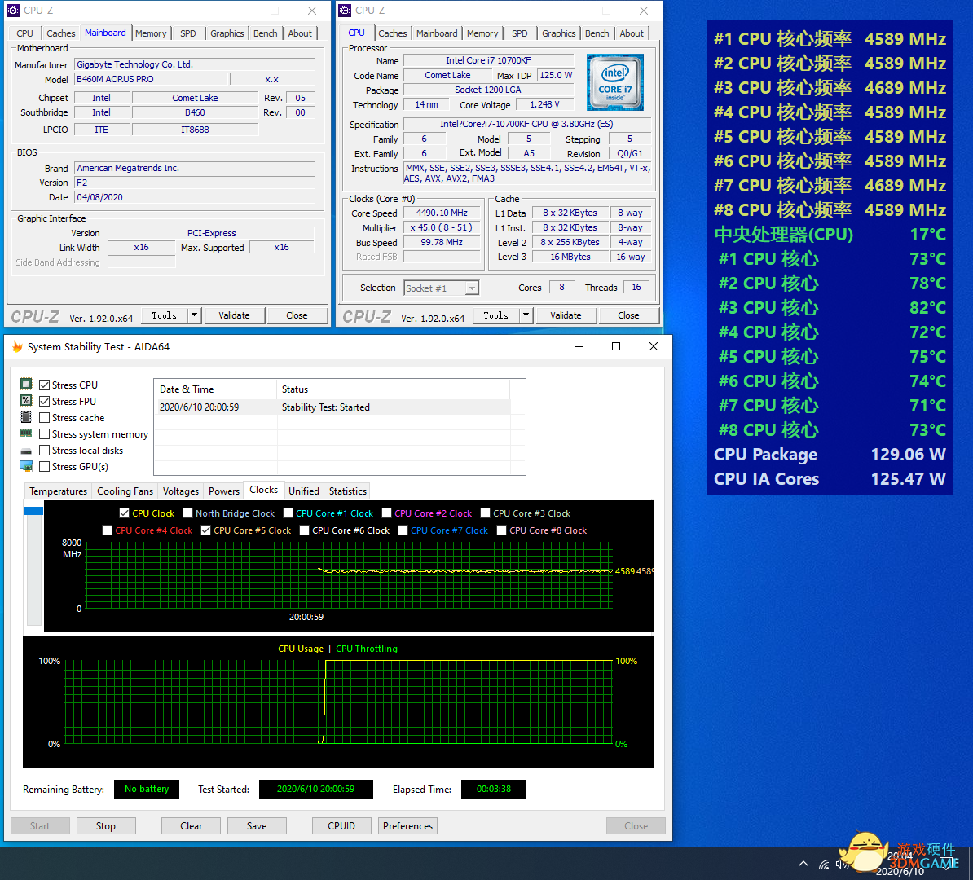Select the Voltages tab
This screenshot has width=973, height=880.
(181, 491)
